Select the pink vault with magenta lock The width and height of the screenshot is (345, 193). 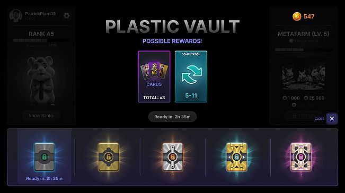pos(301,157)
